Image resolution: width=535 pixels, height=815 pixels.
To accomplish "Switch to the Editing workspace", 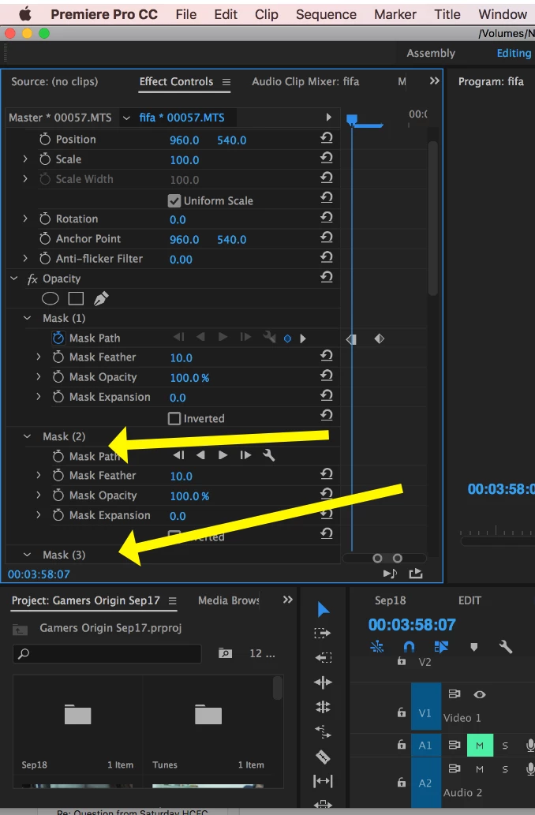I will tap(514, 53).
